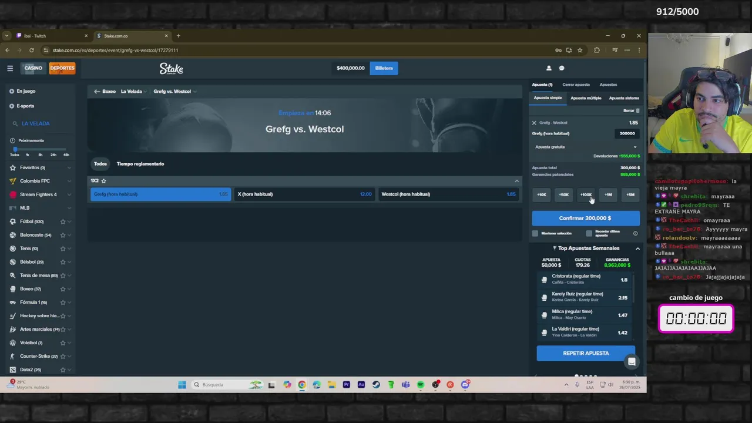
Task: Star Baloncesto as favorite
Action: pos(63,235)
